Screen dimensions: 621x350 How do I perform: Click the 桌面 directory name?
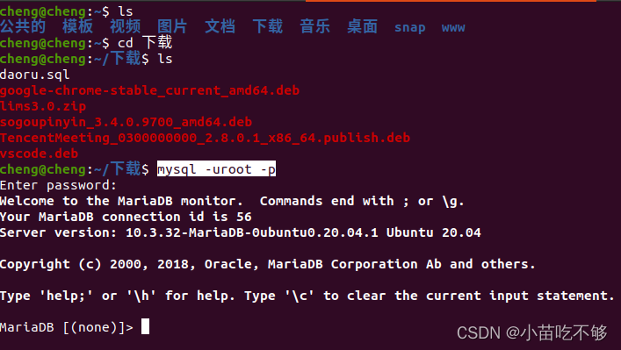click(x=362, y=26)
